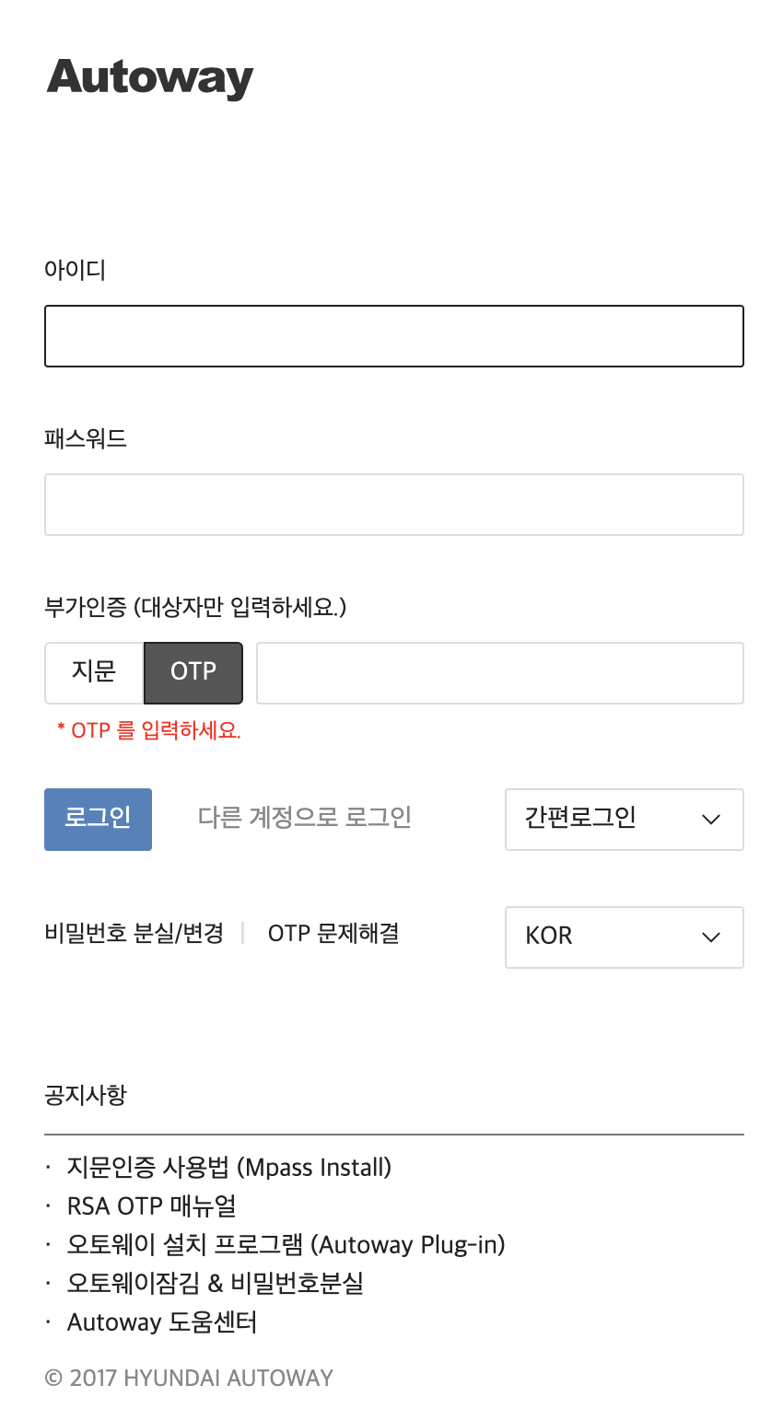The height and width of the screenshot is (1409, 783).
Task: Open OTP 문제해결 link
Action: 333,934
